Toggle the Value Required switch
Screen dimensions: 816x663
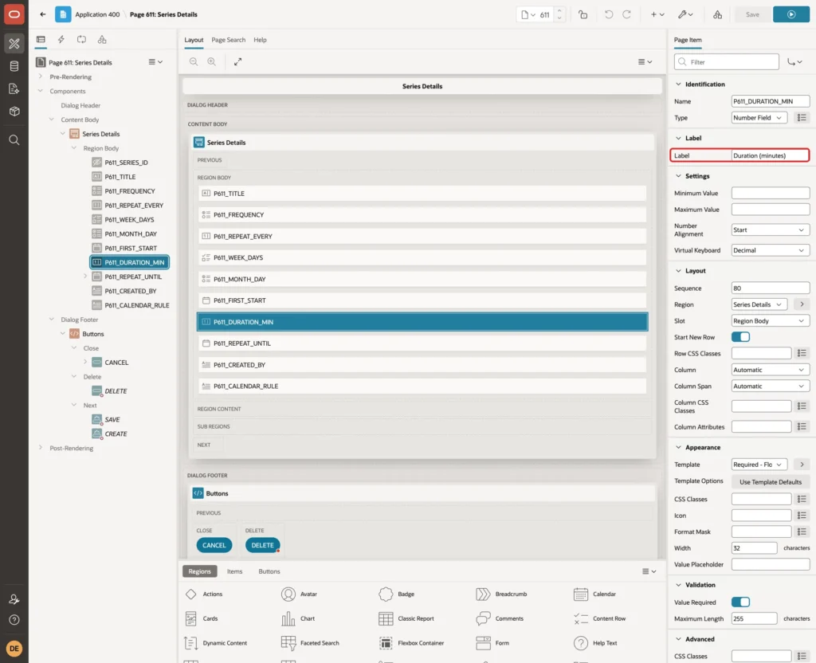click(740, 602)
